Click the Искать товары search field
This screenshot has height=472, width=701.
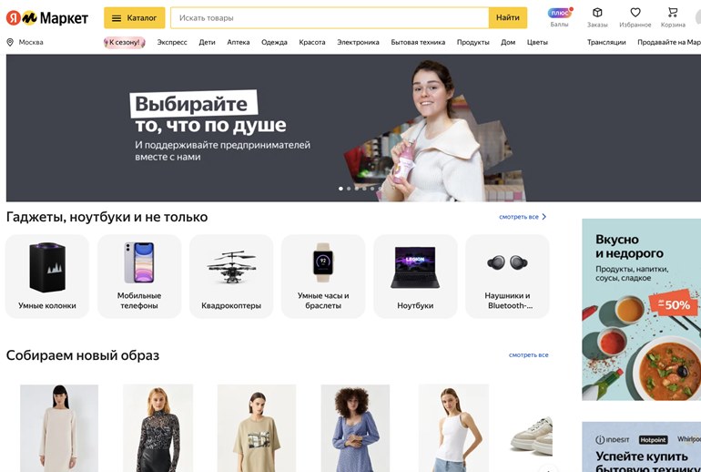coord(330,18)
